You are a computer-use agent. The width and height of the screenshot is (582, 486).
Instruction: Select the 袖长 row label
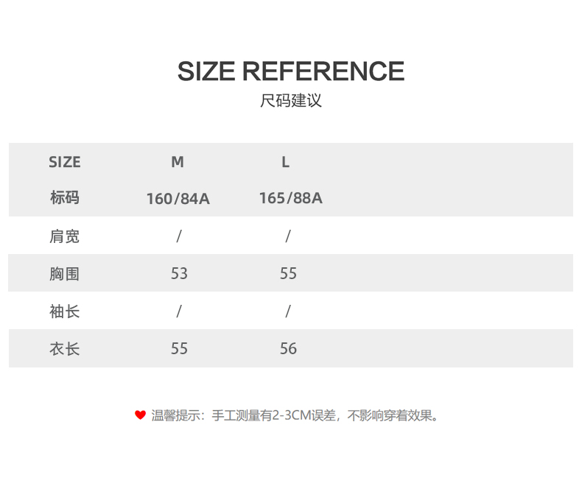[65, 311]
